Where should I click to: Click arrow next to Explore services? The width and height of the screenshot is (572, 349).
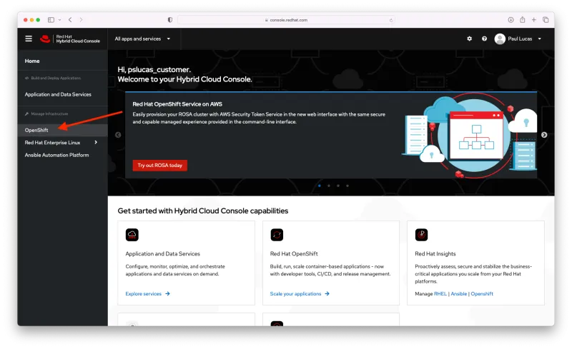(x=167, y=293)
